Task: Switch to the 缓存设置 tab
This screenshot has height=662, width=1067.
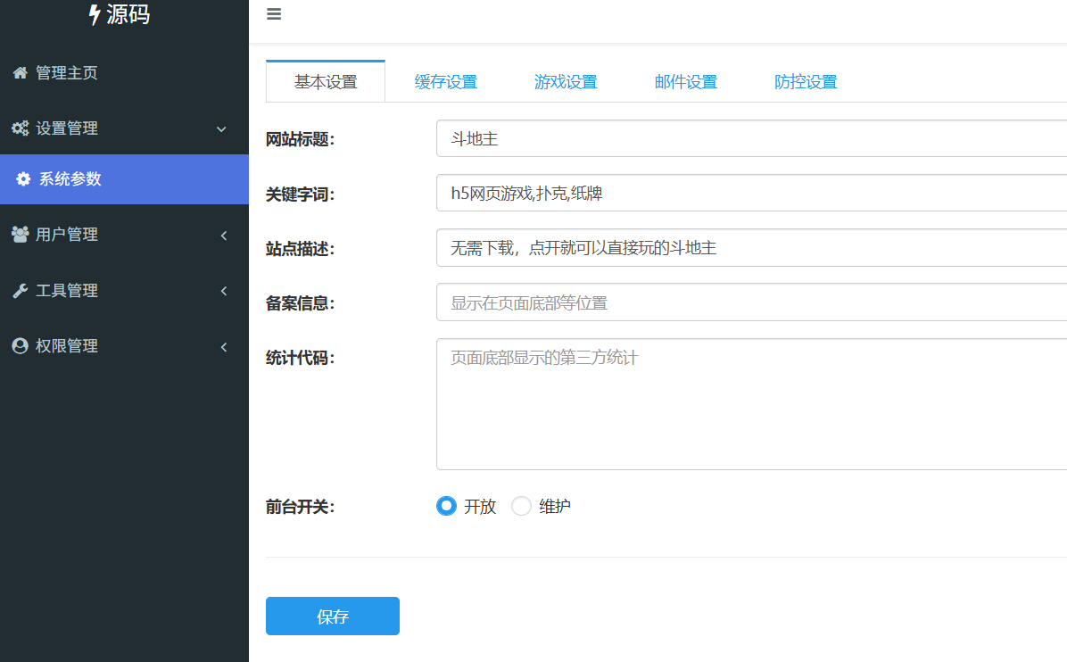Action: point(446,82)
